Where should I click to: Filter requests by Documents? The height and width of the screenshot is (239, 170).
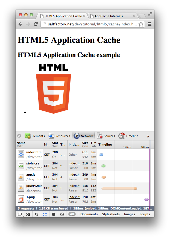[89, 214]
